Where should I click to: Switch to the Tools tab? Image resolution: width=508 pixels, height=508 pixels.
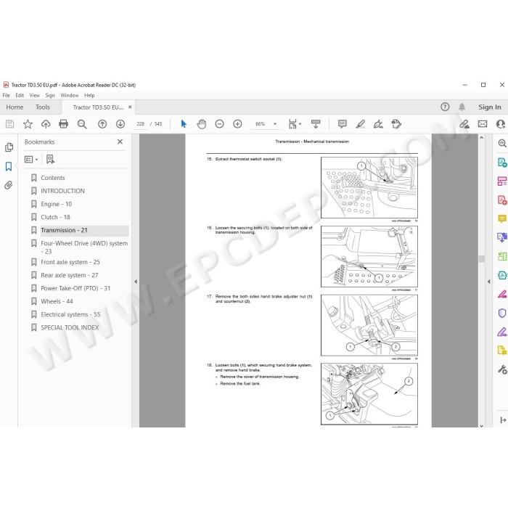click(43, 107)
